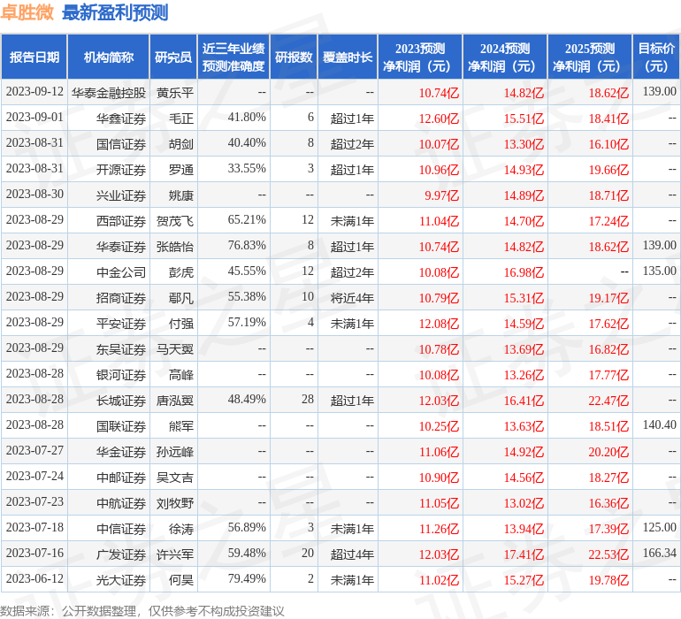Click institution 长城证券
681x619 pixels.
click(121, 401)
